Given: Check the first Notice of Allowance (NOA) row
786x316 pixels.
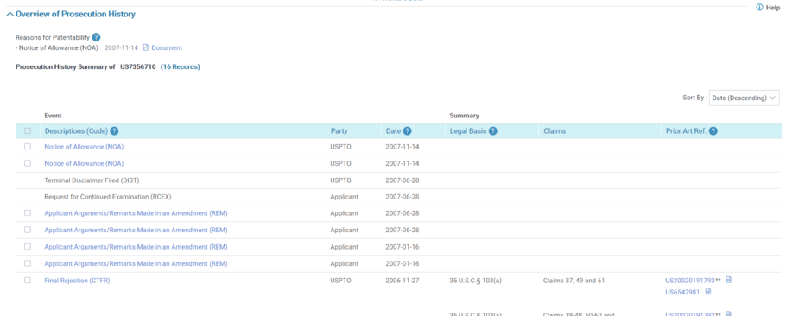Looking at the screenshot, I should 28,146.
